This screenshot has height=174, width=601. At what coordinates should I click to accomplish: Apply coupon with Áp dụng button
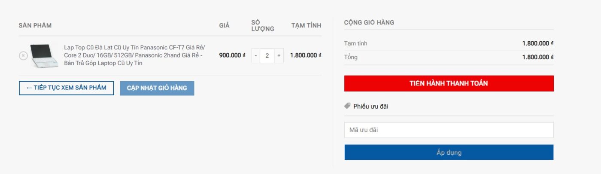pyautogui.click(x=449, y=153)
